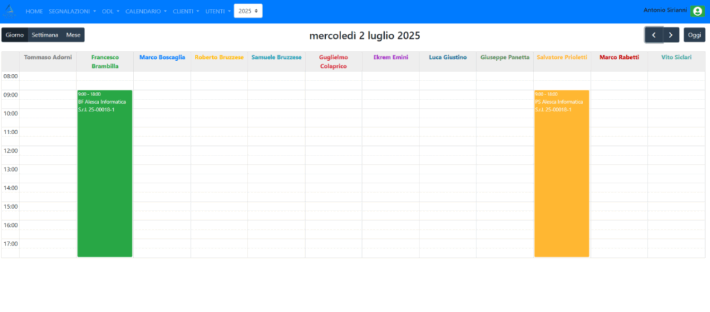Open the Clienti menu
The width and height of the screenshot is (710, 312).
coord(186,12)
